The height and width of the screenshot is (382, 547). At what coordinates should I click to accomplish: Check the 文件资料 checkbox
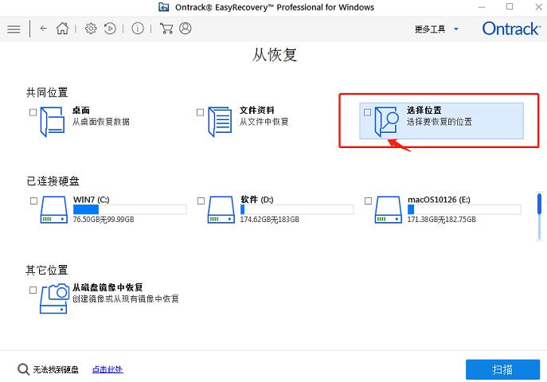coord(200,112)
